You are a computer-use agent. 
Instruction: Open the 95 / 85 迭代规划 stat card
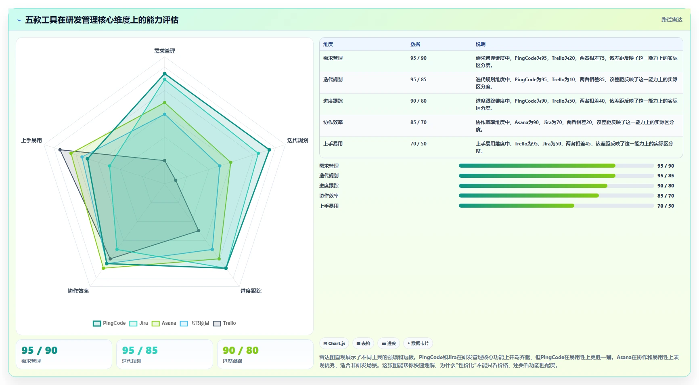tap(165, 354)
